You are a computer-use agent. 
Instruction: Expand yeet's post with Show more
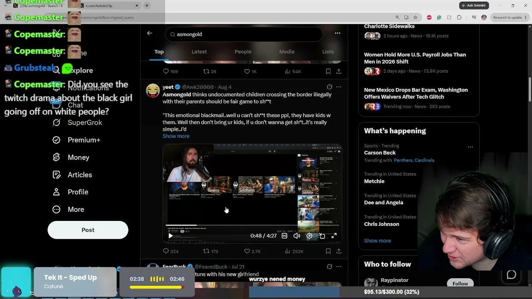pyautogui.click(x=176, y=136)
